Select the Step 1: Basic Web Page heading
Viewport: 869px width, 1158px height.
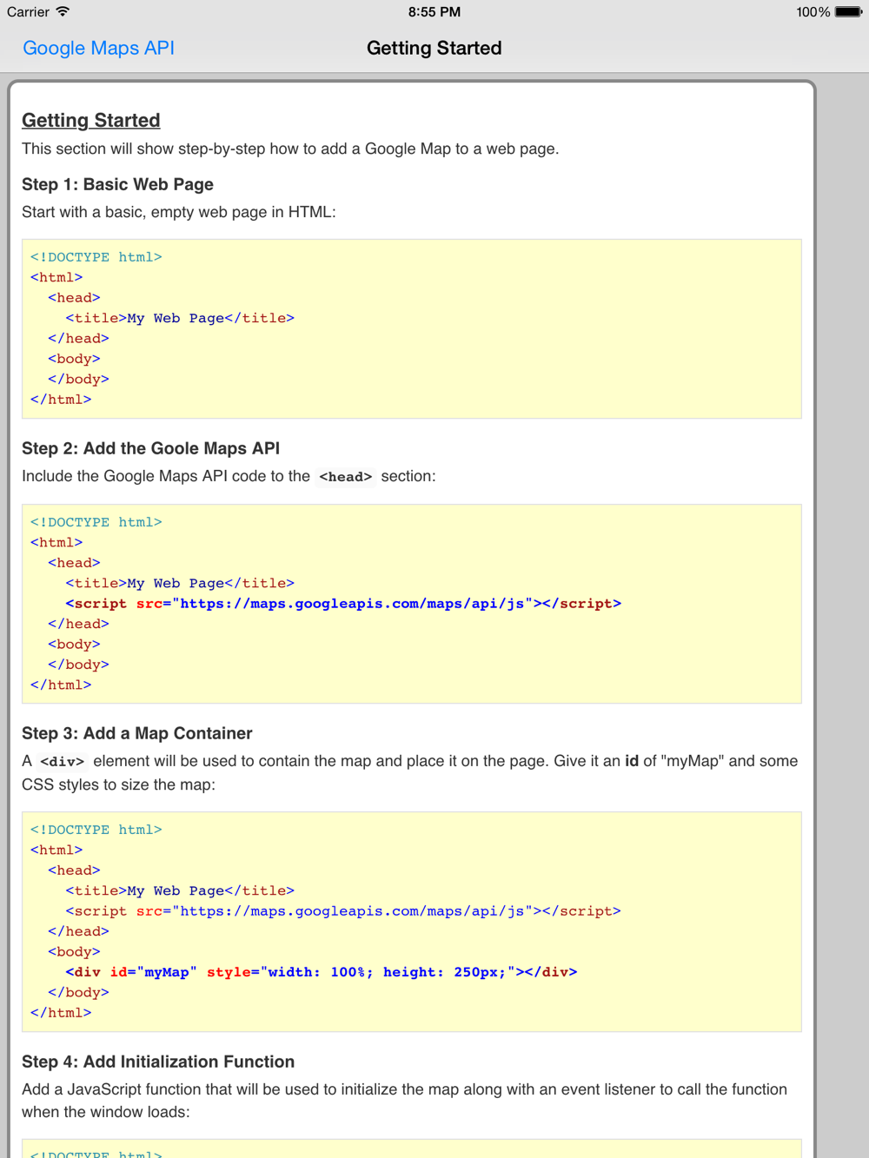(x=117, y=184)
